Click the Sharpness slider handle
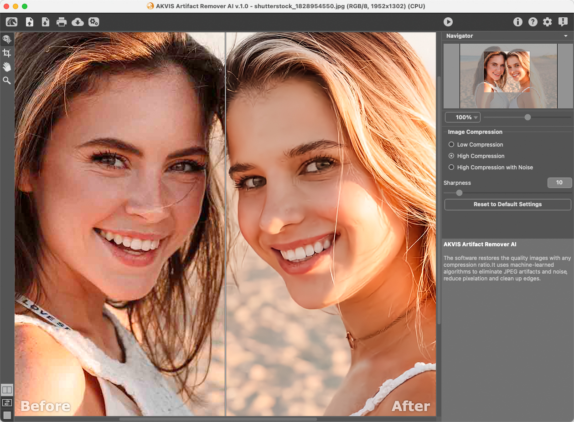 pos(459,193)
